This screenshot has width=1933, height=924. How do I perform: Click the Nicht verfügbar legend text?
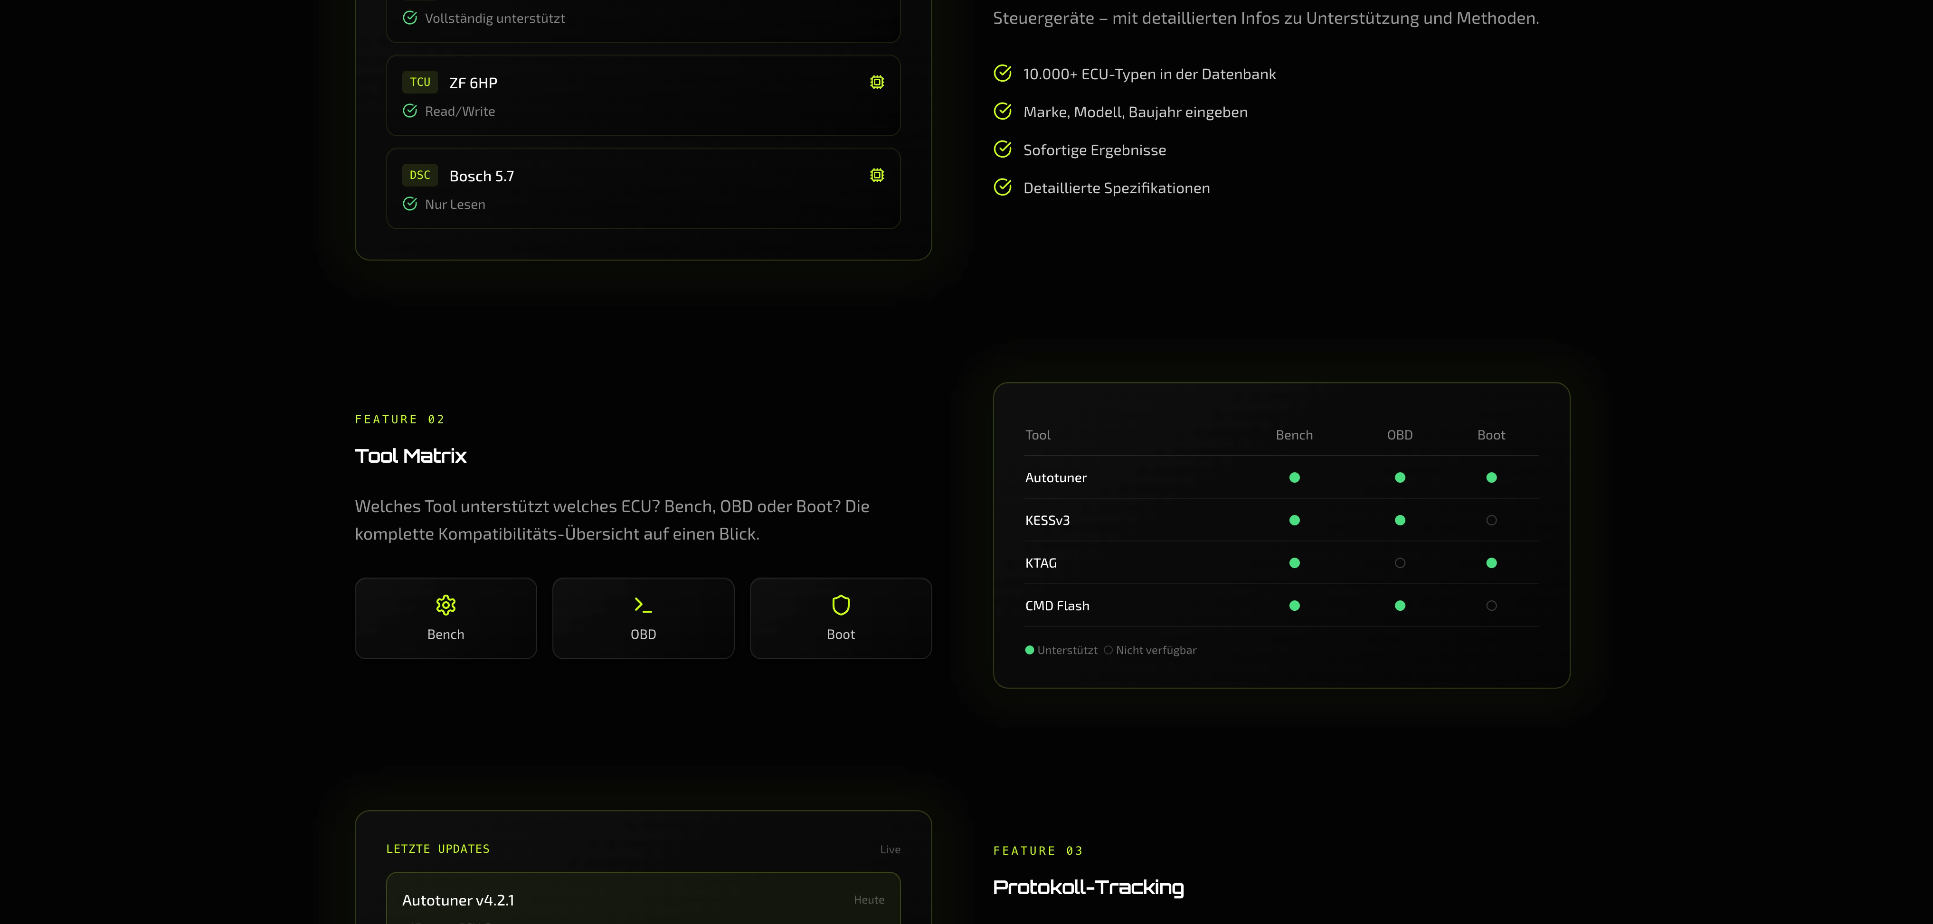(x=1156, y=650)
